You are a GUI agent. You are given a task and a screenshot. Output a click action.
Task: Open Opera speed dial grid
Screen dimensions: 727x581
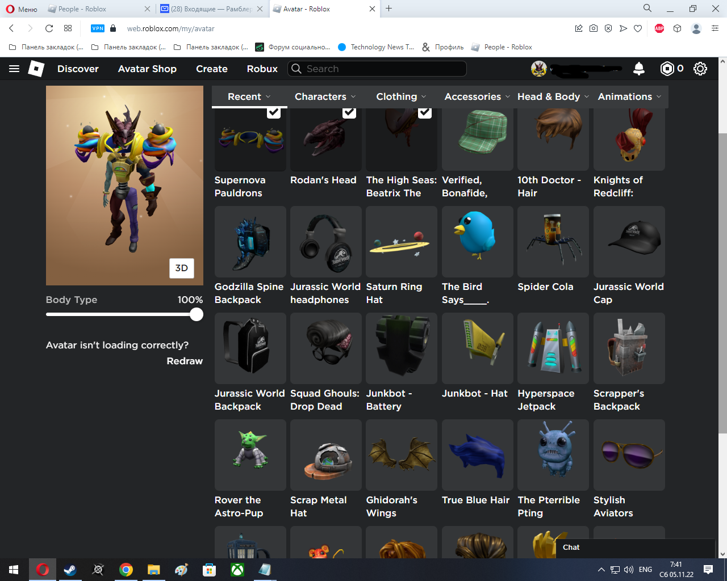[x=68, y=28]
